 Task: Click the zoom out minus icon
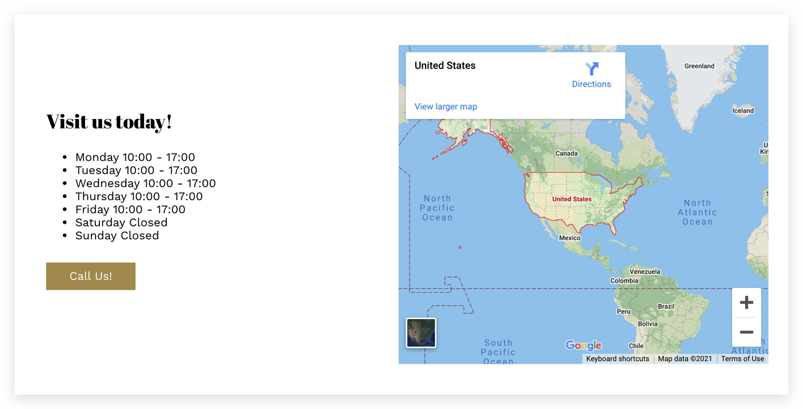click(746, 332)
